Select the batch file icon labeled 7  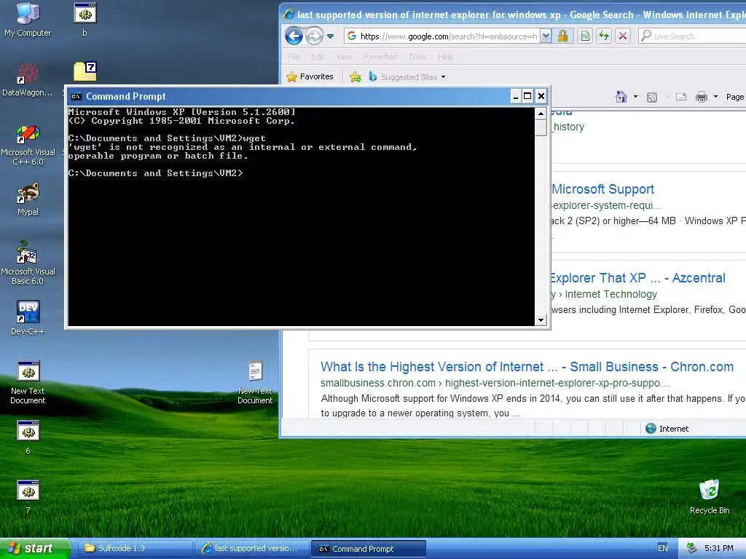28,496
